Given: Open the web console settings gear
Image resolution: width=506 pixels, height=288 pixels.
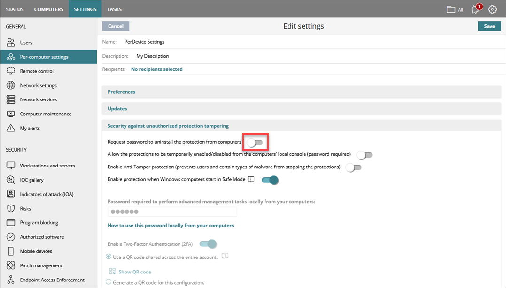Looking at the screenshot, I should (492, 9).
